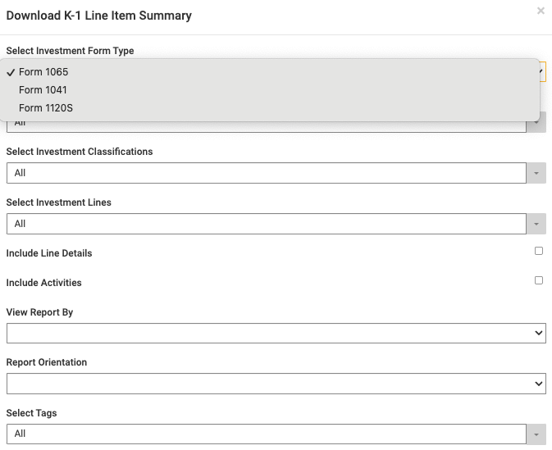Choose Form 1065 from the open list
Screen dimensions: 552x450
coord(43,72)
